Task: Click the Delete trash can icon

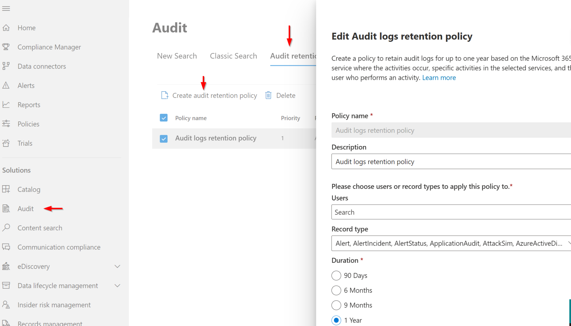Action: point(268,95)
